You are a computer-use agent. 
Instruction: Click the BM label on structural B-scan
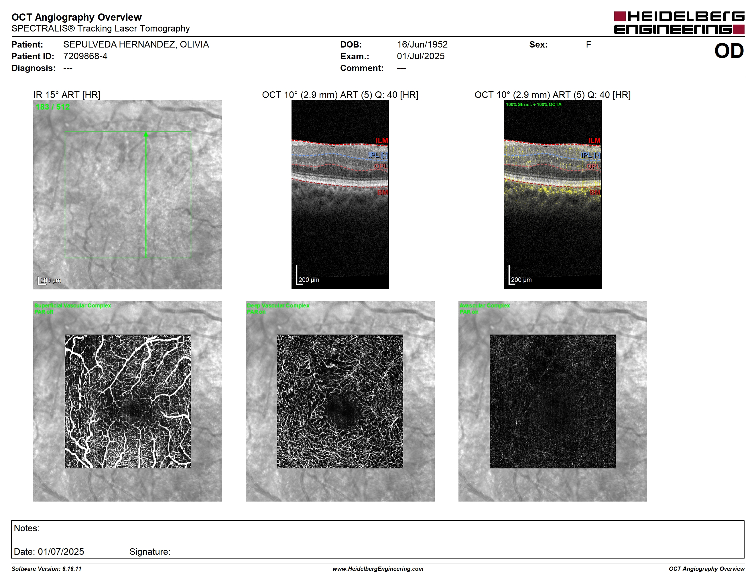tap(383, 192)
